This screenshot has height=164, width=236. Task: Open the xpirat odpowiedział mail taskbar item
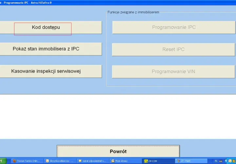pos(93,161)
